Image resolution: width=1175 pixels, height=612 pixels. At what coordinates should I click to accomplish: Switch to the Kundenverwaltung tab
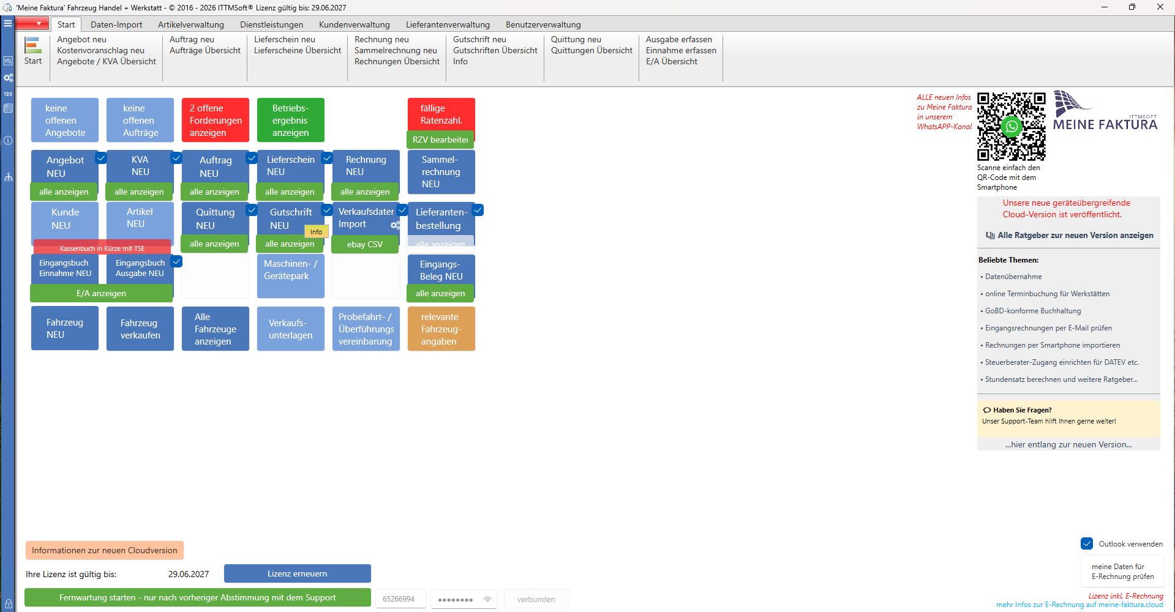354,24
